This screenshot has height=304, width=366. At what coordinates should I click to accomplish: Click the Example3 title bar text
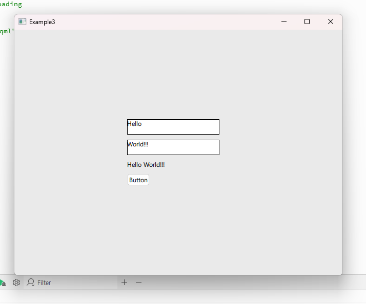pyautogui.click(x=42, y=22)
